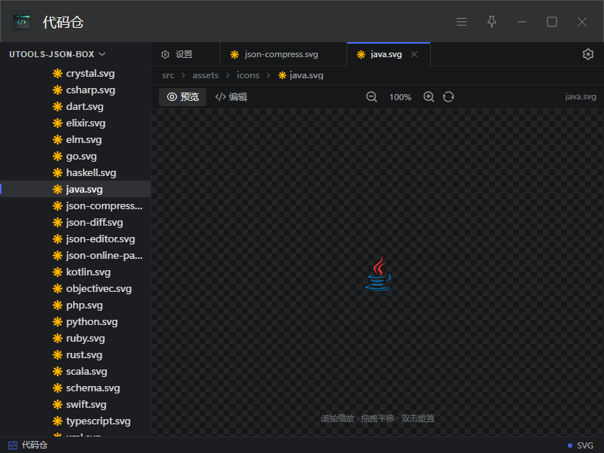This screenshot has width=604, height=453.
Task: Open ruby.svg in file tree
Action: coord(75,339)
